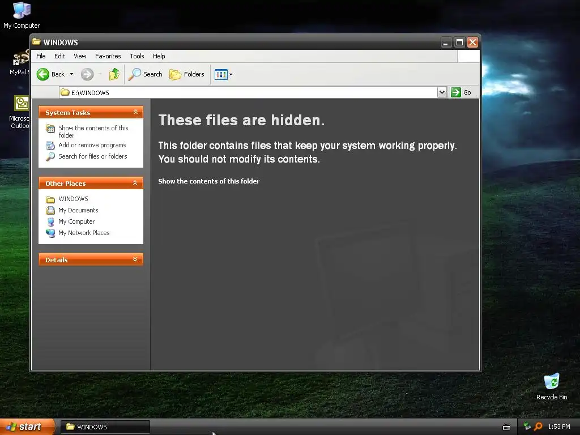
Task: Click the magnifier icon beside Search for files
Action: pos(50,157)
